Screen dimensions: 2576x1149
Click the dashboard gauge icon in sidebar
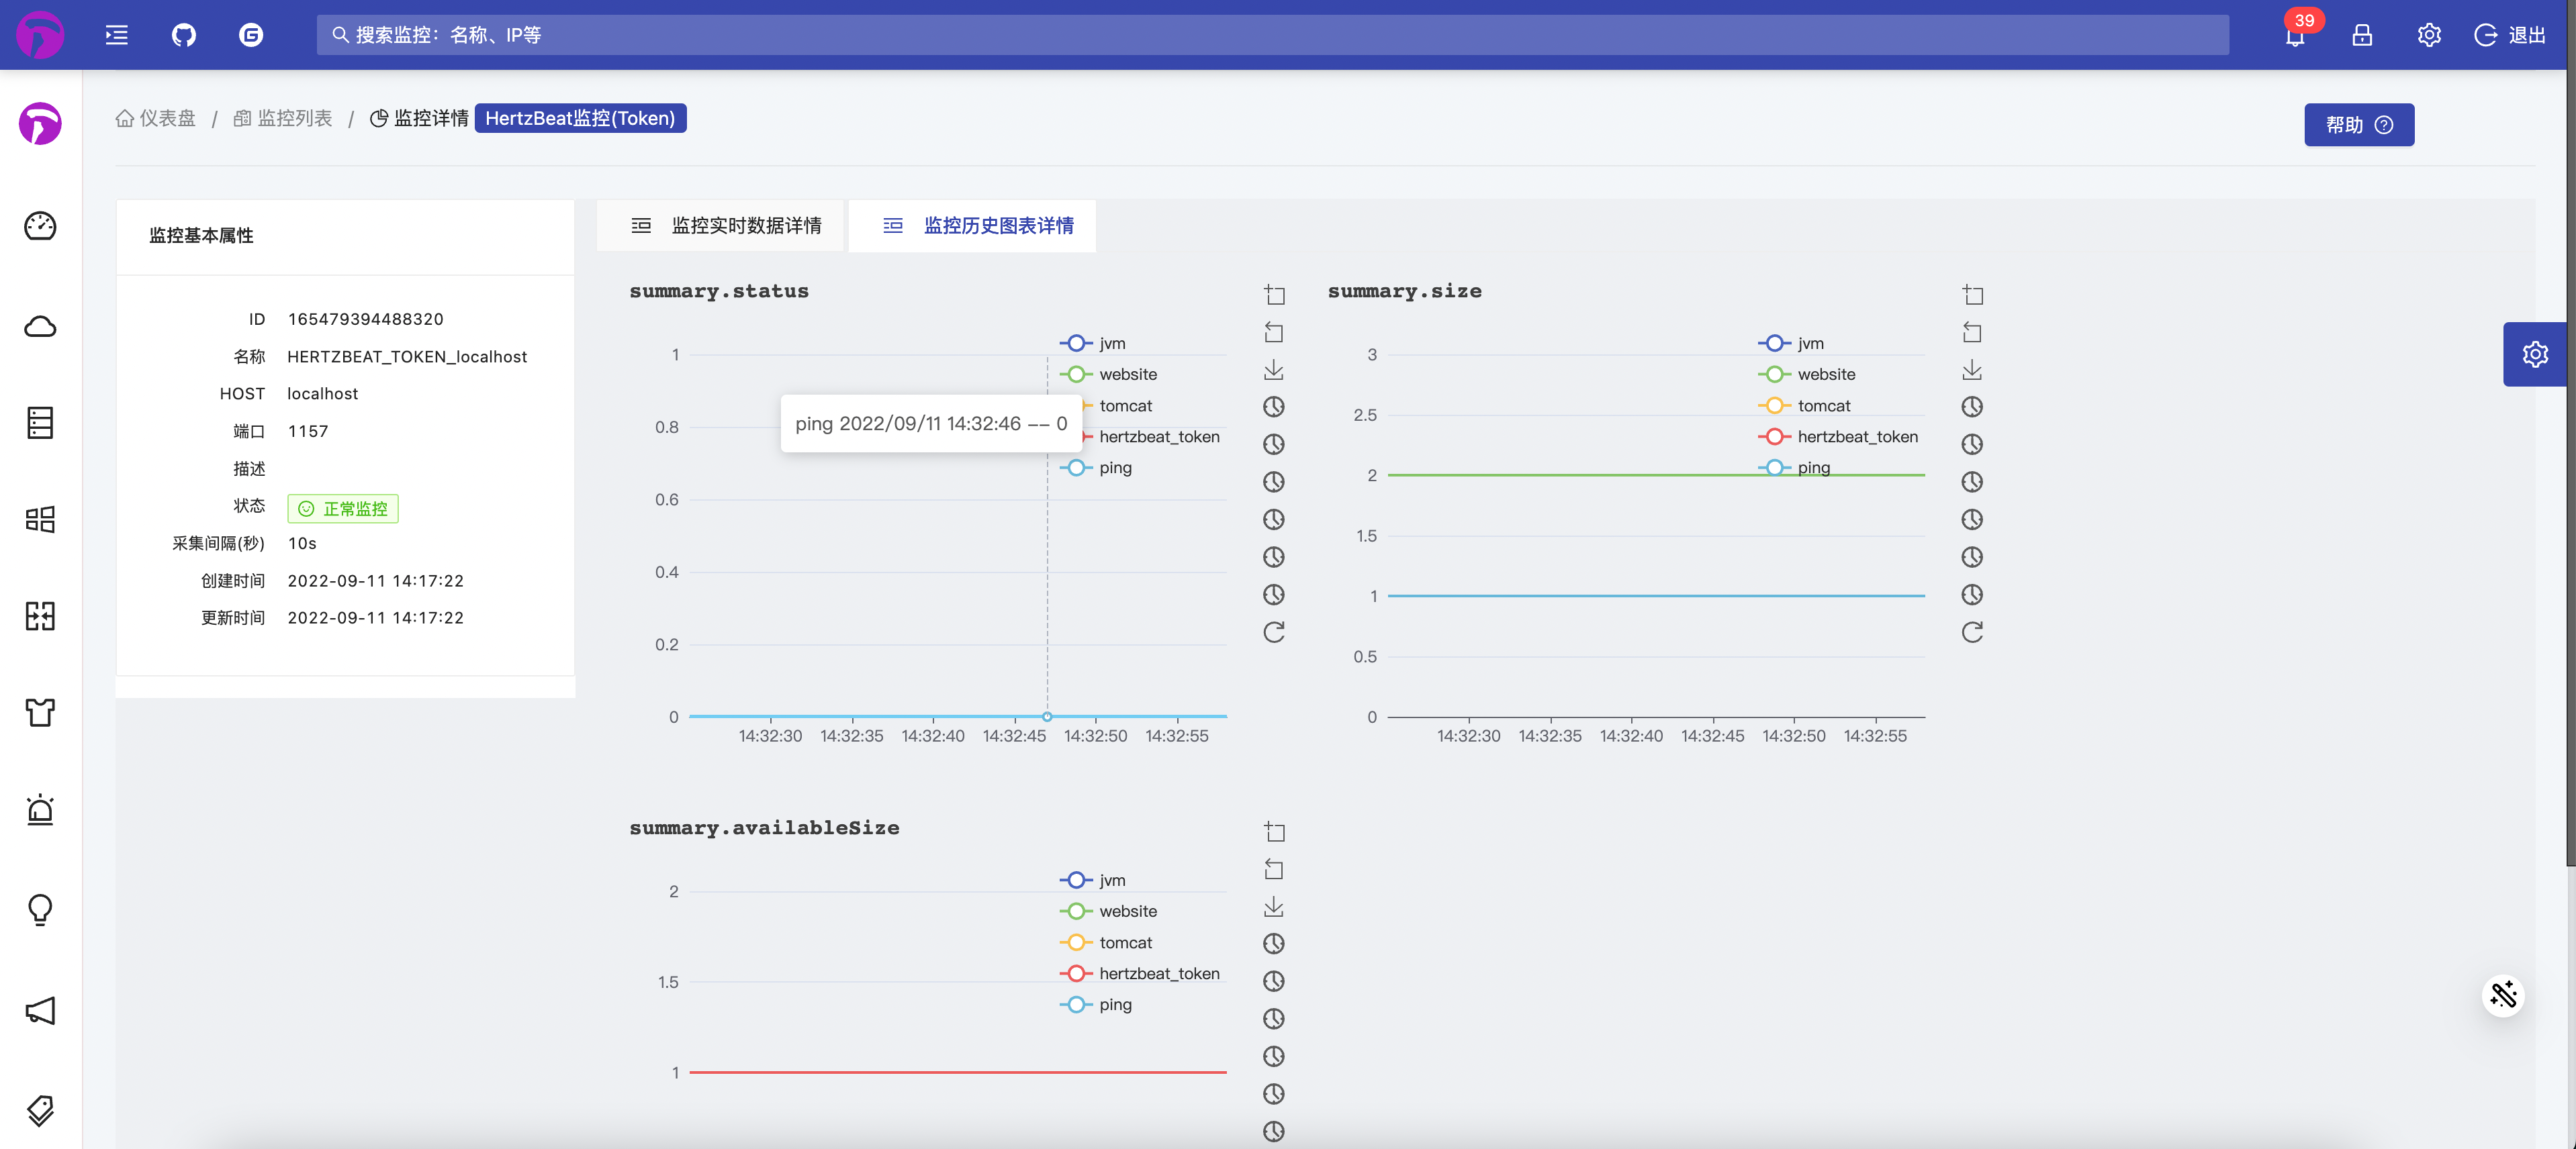point(40,226)
